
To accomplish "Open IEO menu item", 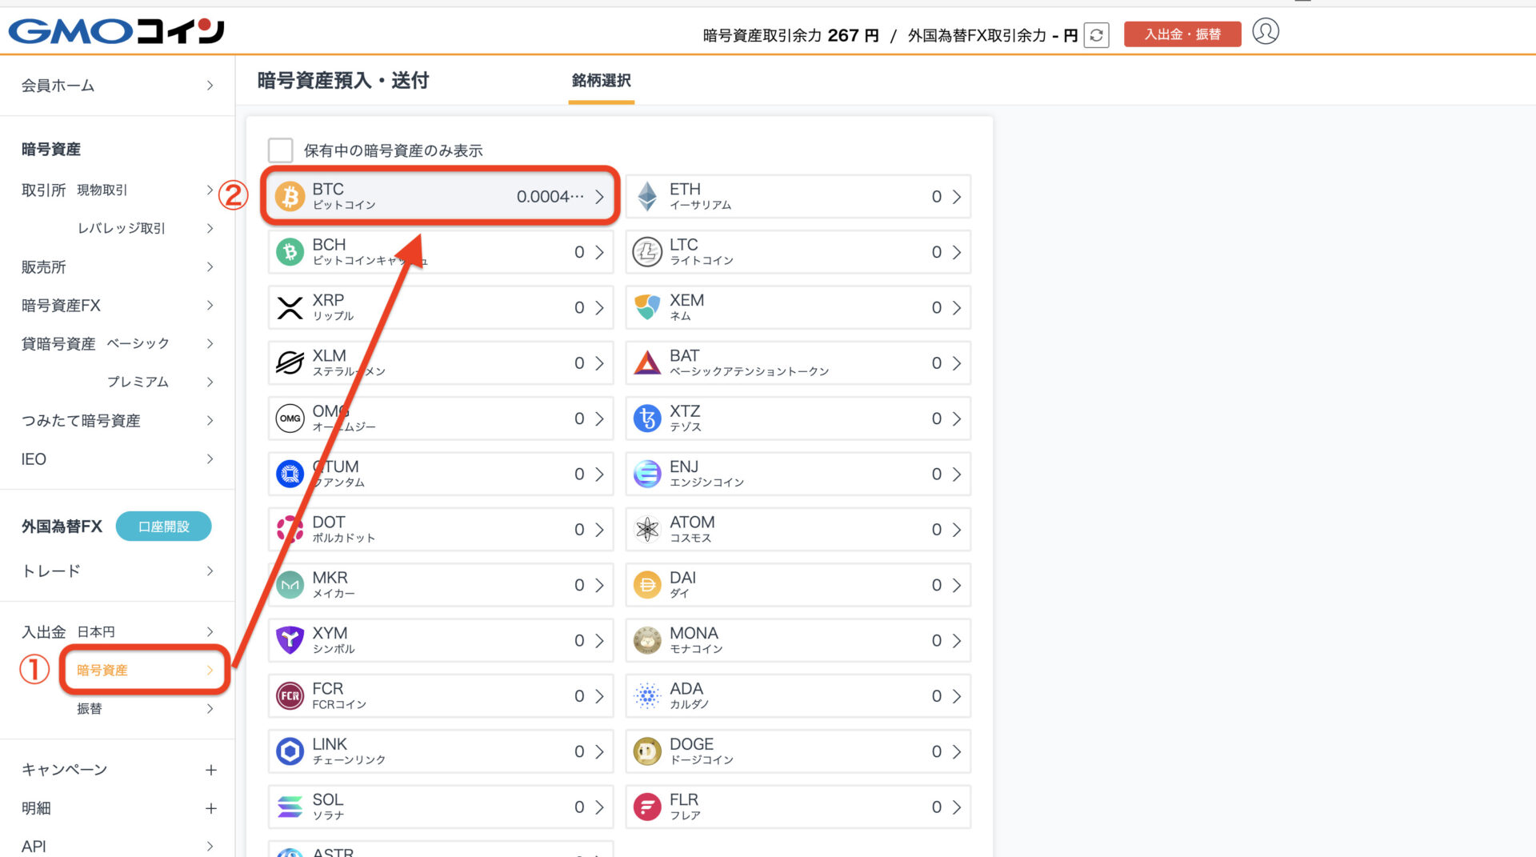I will point(118,459).
